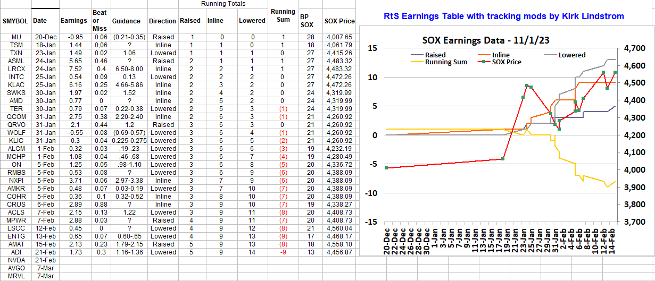
Task: Select the ASML symbol cell
Action: tap(16, 61)
